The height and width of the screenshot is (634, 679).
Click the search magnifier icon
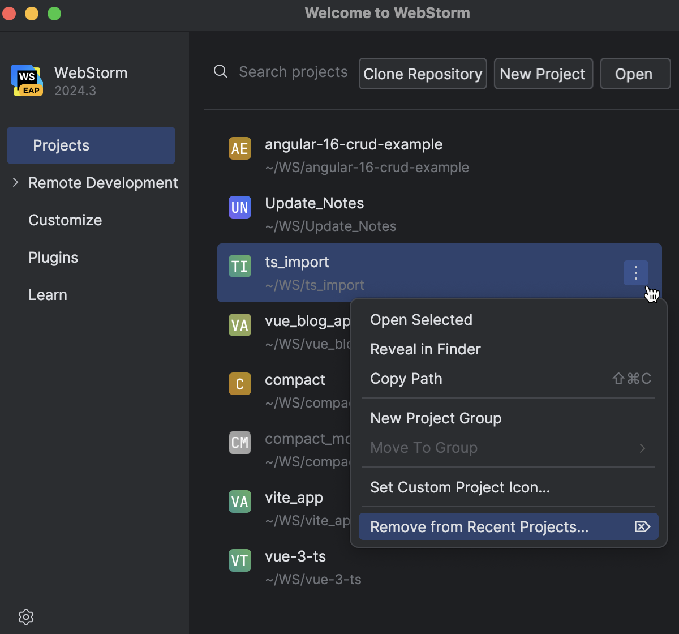220,72
